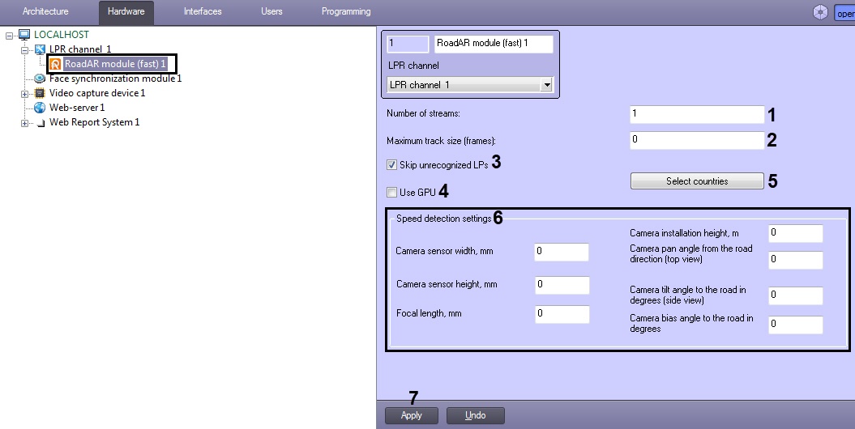Click the Camera pan angle field
Image resolution: width=855 pixels, height=429 pixels.
point(796,260)
